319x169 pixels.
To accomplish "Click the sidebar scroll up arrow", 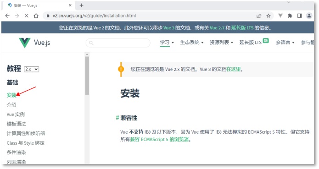I will pyautogui.click(x=87, y=54).
